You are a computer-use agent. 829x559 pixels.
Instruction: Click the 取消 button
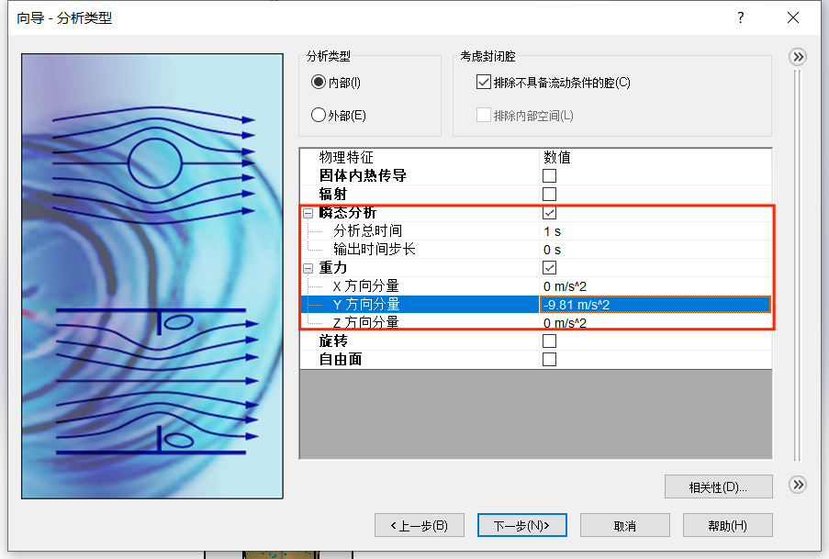point(624,525)
